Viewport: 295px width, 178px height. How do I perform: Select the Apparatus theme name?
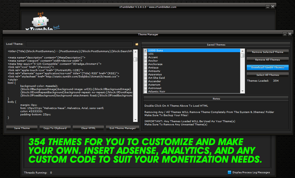click(155, 75)
